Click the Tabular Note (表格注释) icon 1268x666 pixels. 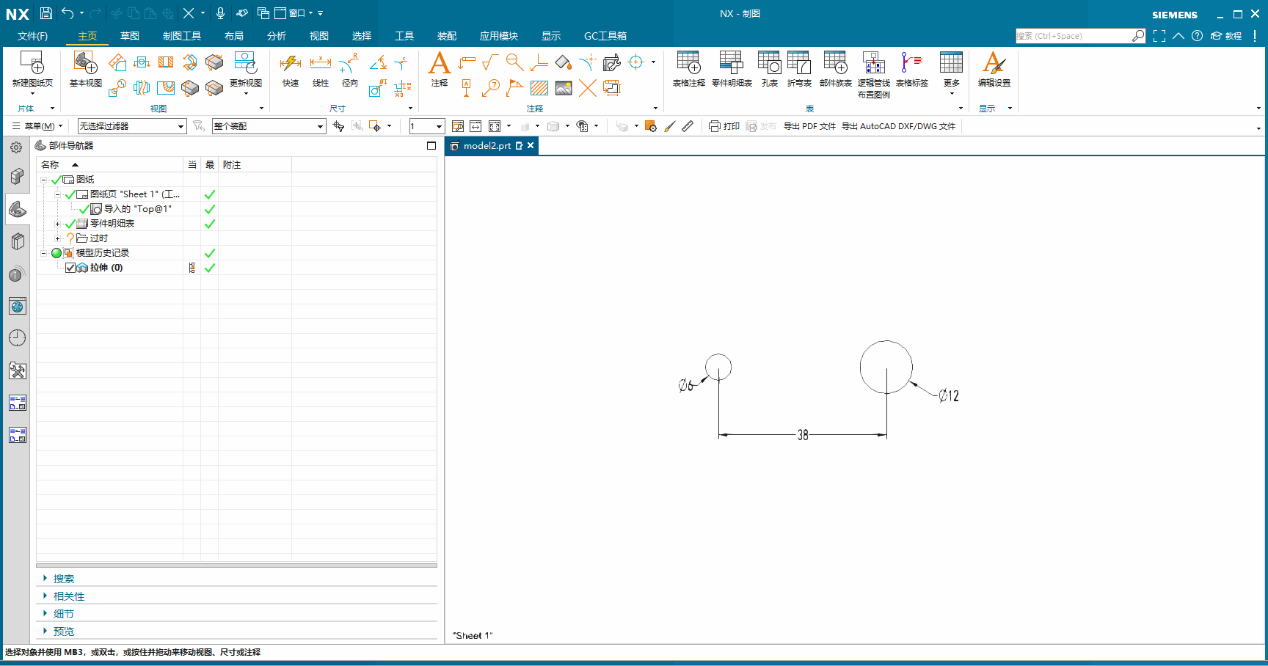click(688, 64)
